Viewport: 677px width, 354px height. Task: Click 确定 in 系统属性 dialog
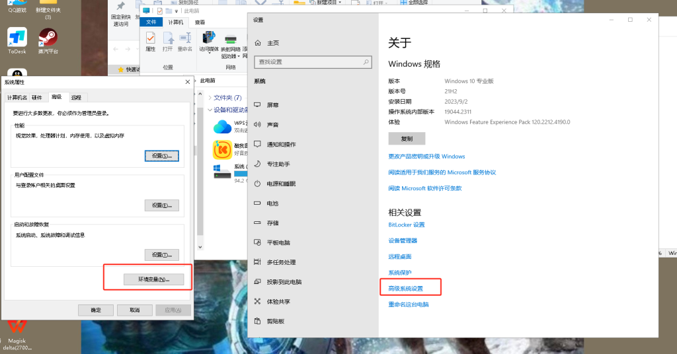pyautogui.click(x=96, y=310)
